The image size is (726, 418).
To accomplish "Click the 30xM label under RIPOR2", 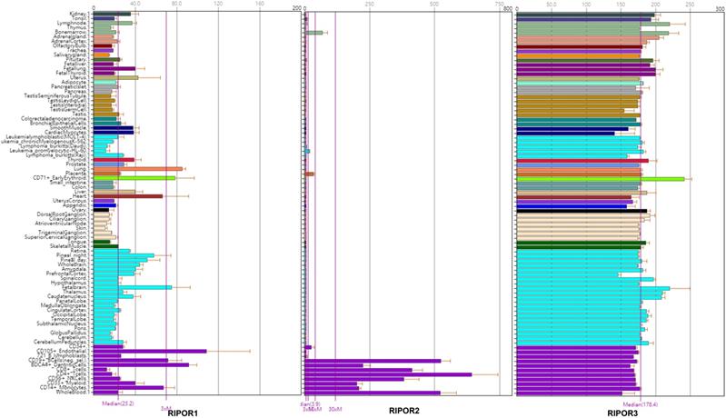I will (x=335, y=409).
